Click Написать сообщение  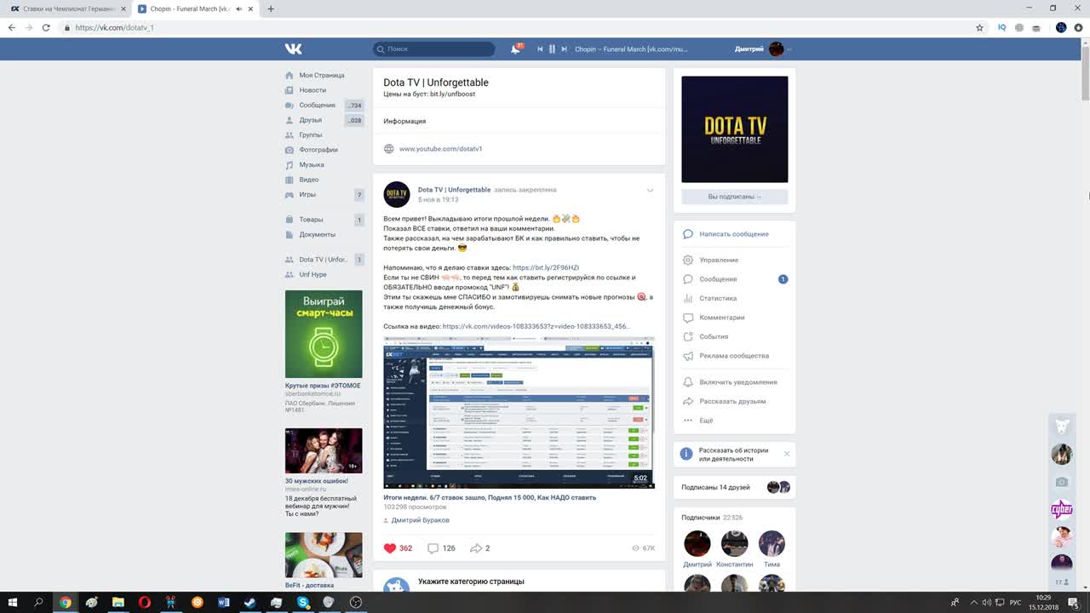pos(734,234)
